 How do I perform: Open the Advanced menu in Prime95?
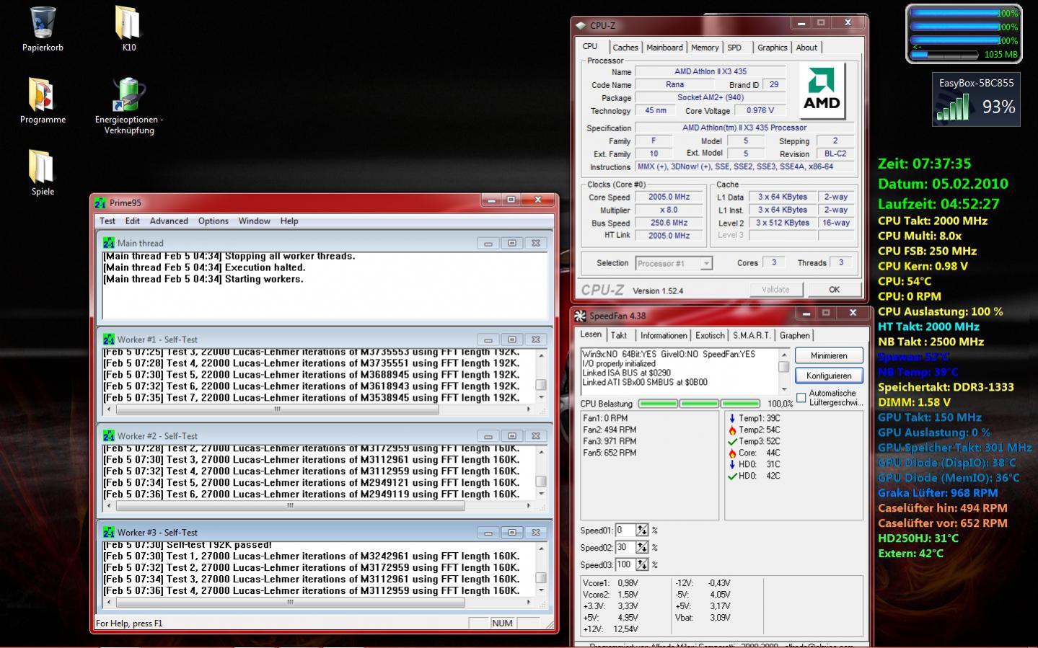[169, 221]
